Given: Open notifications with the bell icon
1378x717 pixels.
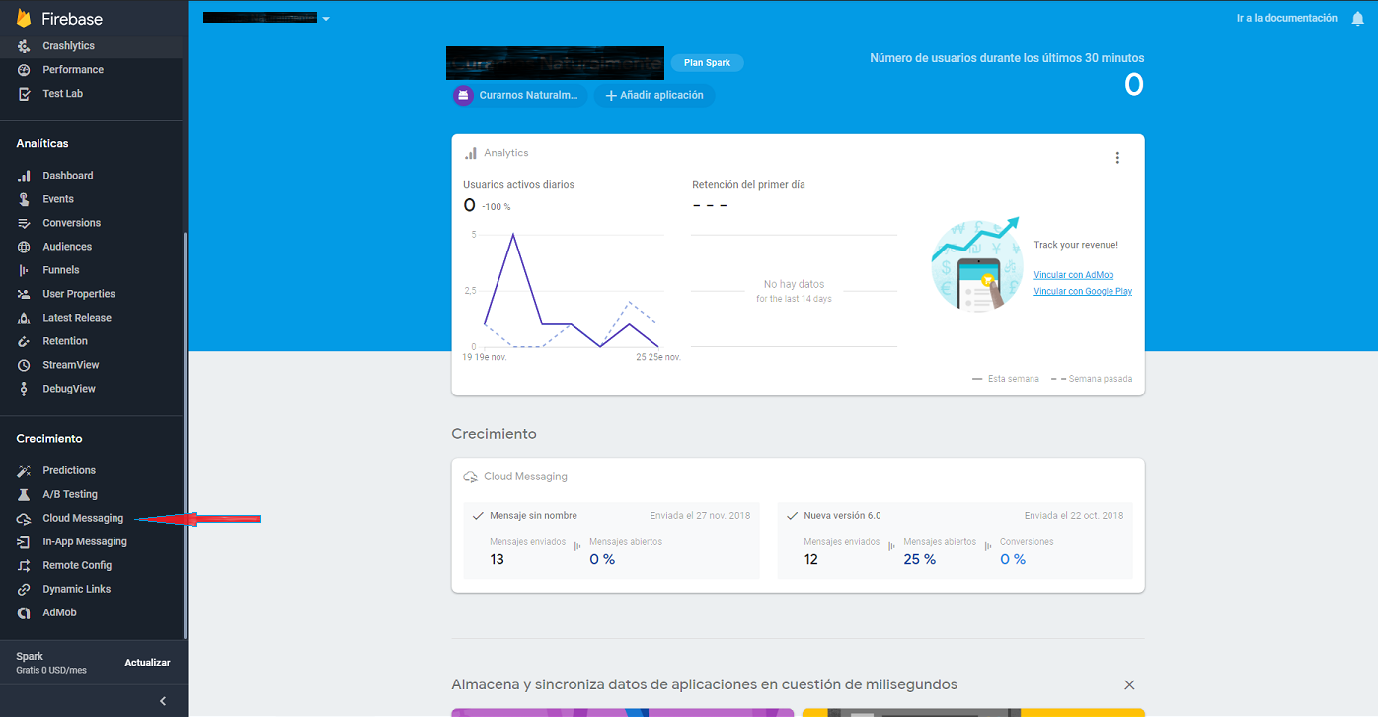Looking at the screenshot, I should click(x=1357, y=18).
